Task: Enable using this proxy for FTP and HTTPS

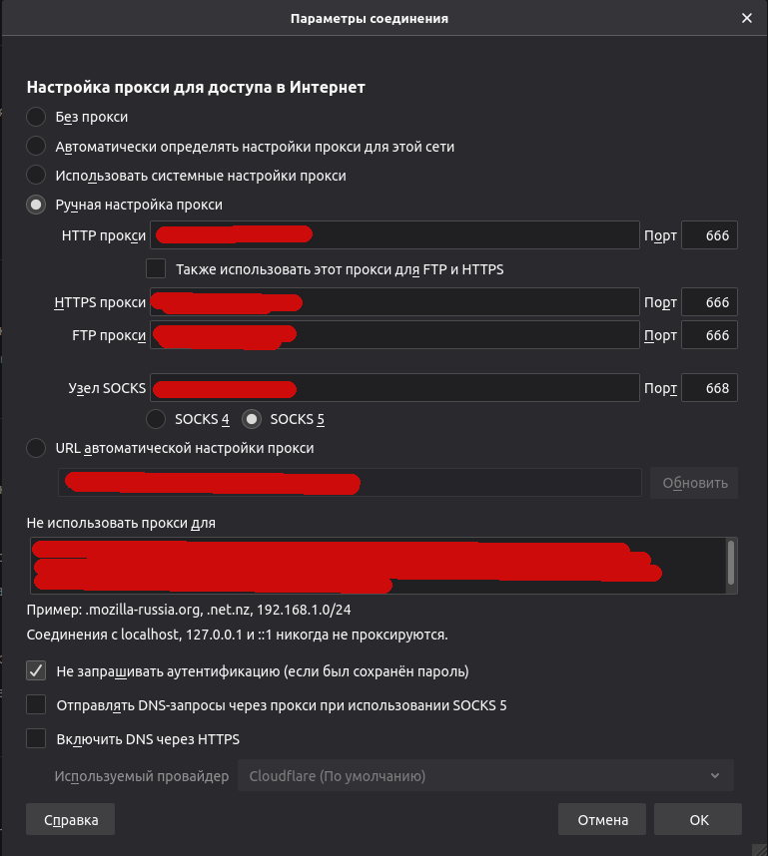Action: [x=156, y=268]
